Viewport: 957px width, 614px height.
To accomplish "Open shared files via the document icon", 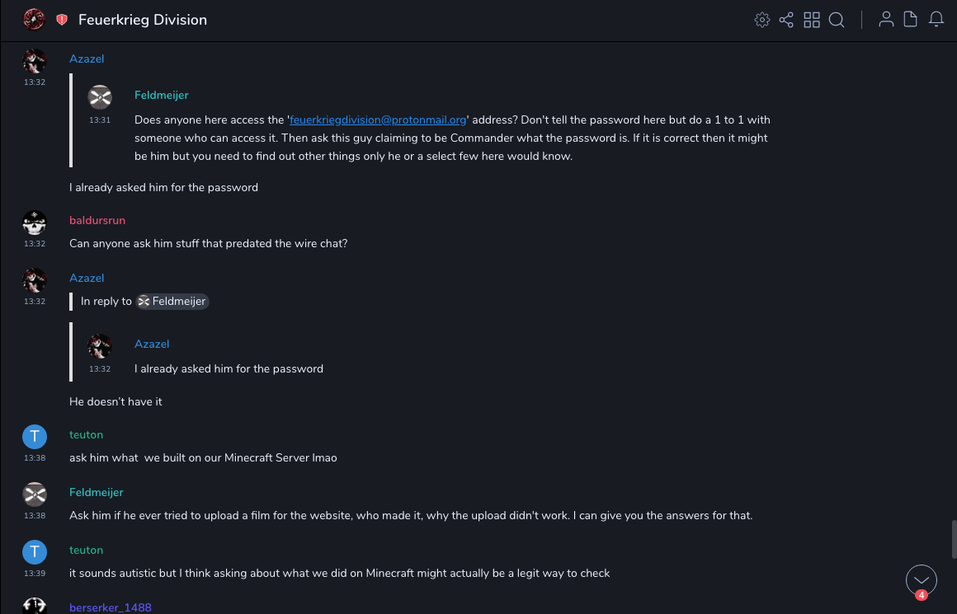I will click(911, 20).
